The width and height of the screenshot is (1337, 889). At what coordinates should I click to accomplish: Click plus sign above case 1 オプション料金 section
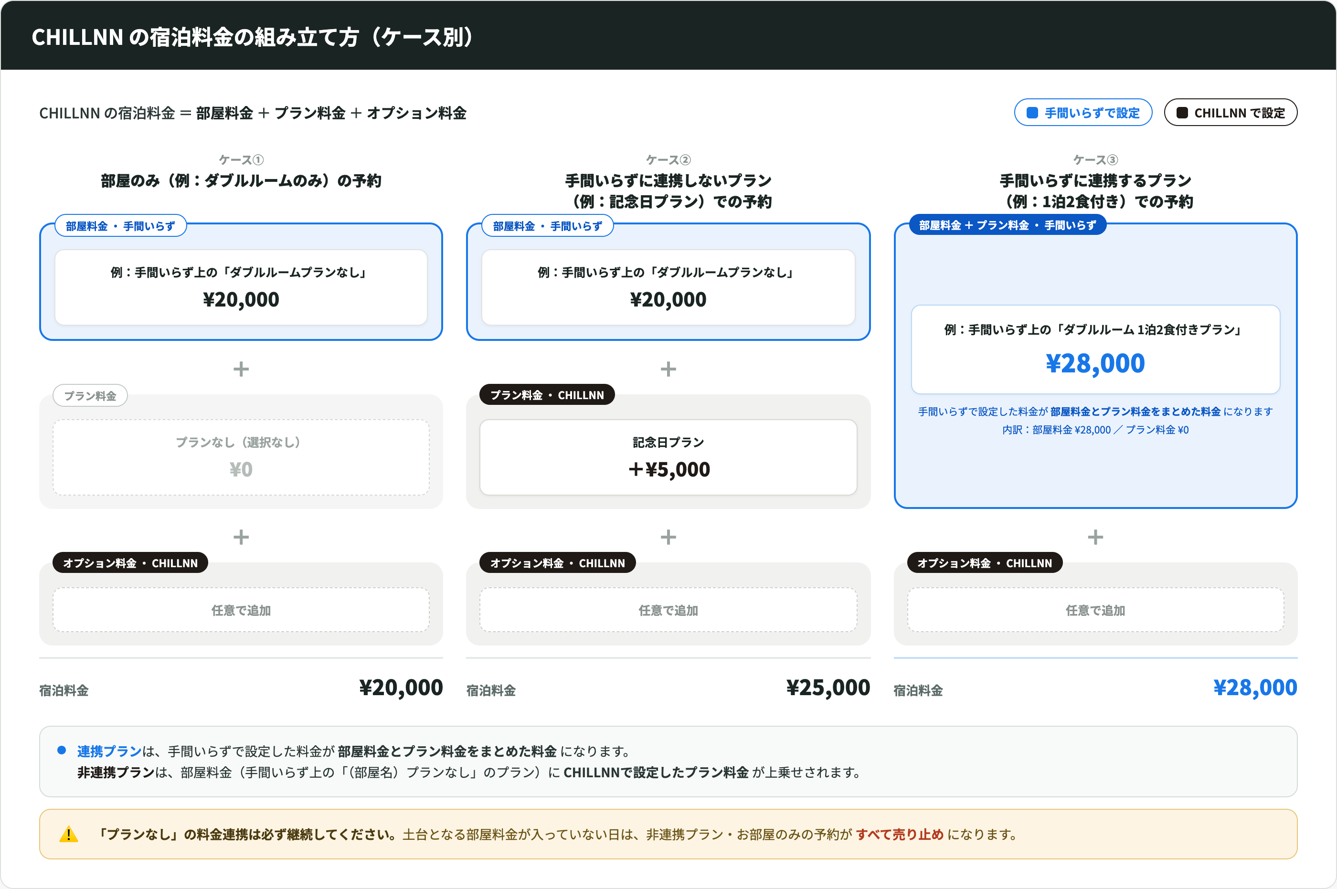click(241, 537)
